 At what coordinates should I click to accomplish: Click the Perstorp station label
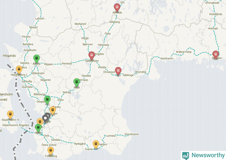tap(67, 64)
